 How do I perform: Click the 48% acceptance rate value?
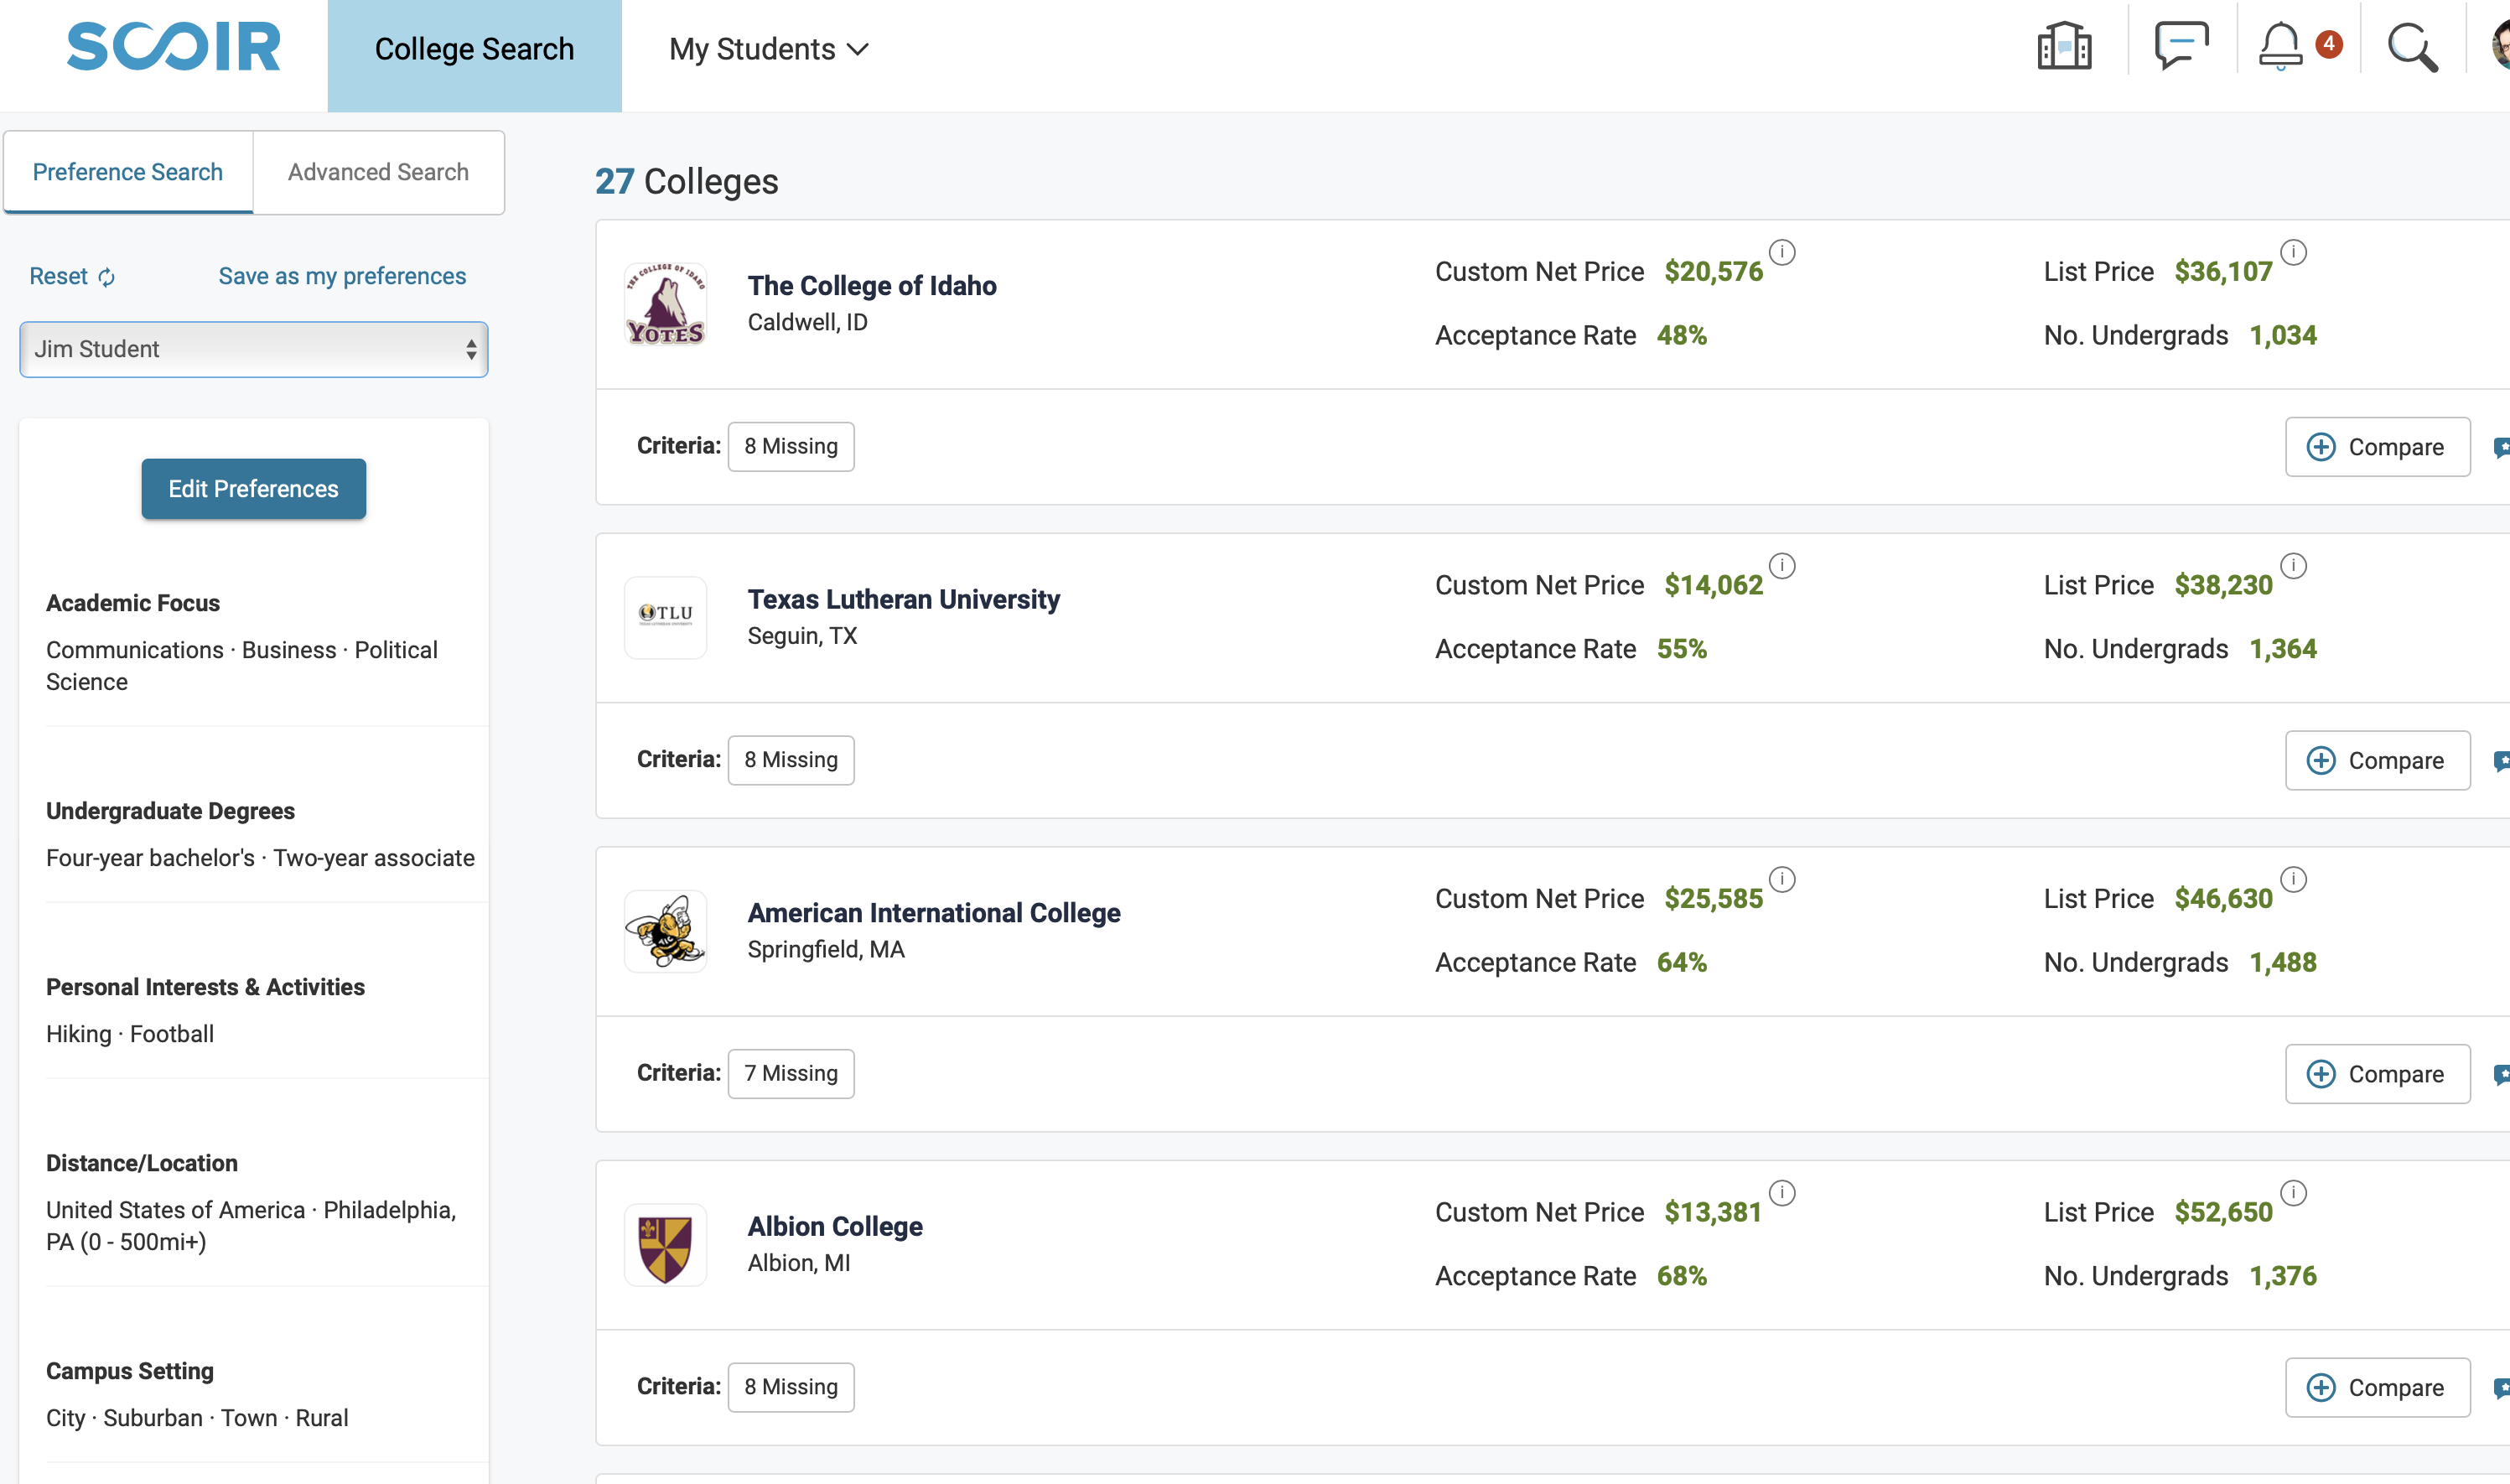1682,335
